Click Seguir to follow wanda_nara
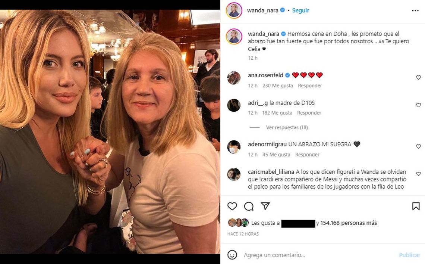 300,10
